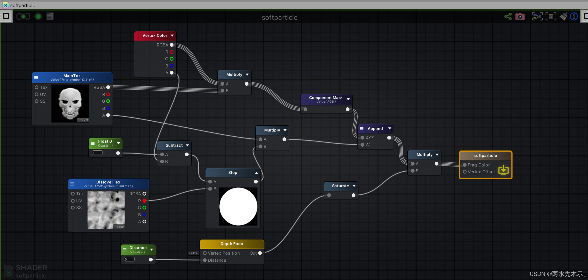This screenshot has height=280, width=588.
Task: Click the Subtract B input port
Action: point(162,162)
